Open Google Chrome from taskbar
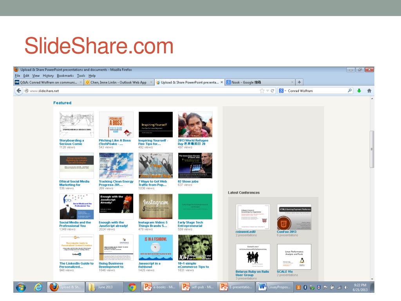The image size is (401, 301). [x=132, y=287]
